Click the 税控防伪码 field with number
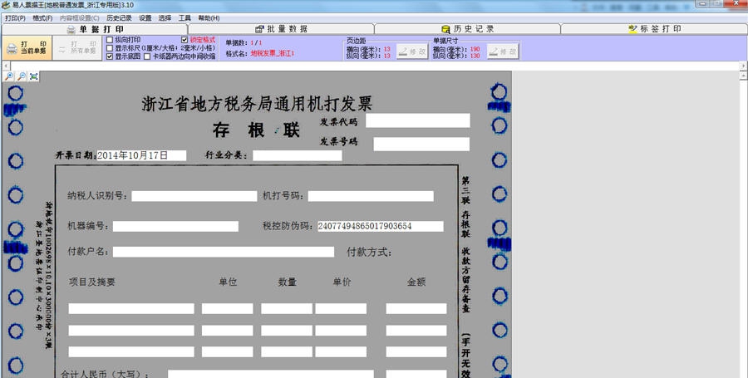Screen dimensions: 748x378 pos(381,227)
